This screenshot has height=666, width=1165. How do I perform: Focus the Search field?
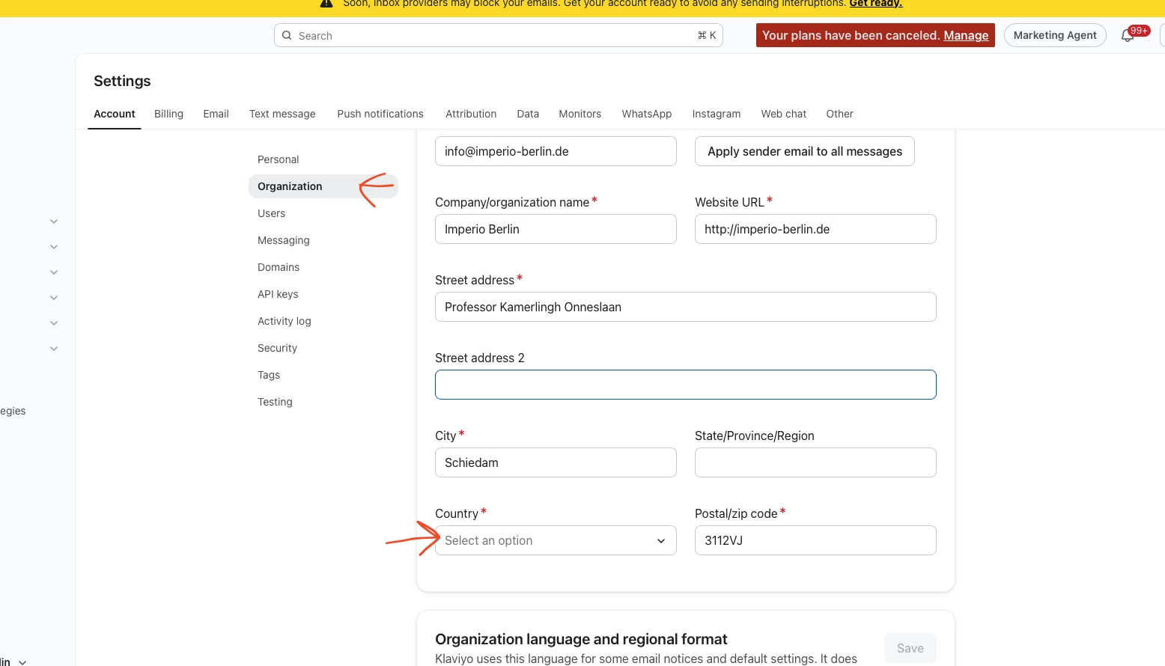click(499, 35)
